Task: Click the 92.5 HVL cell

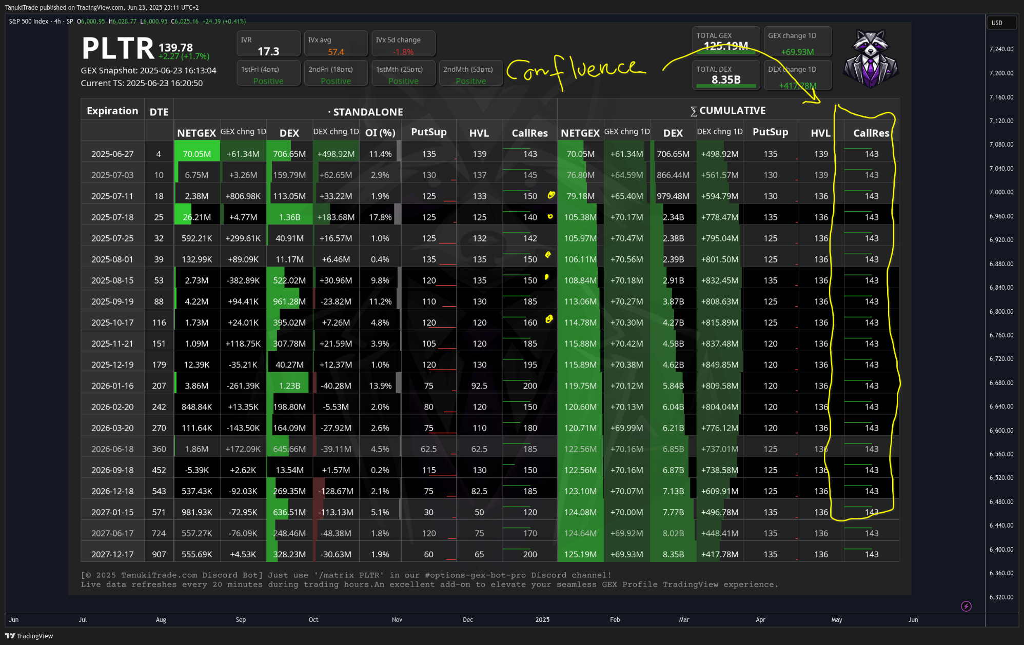Action: click(x=479, y=386)
